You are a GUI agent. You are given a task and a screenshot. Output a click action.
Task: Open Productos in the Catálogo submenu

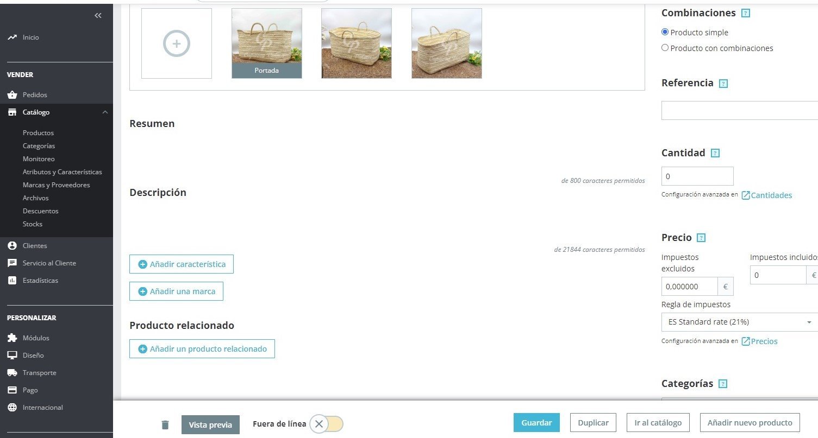tap(38, 133)
